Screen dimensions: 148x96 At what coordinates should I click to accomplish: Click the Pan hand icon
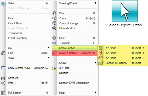[54, 13]
